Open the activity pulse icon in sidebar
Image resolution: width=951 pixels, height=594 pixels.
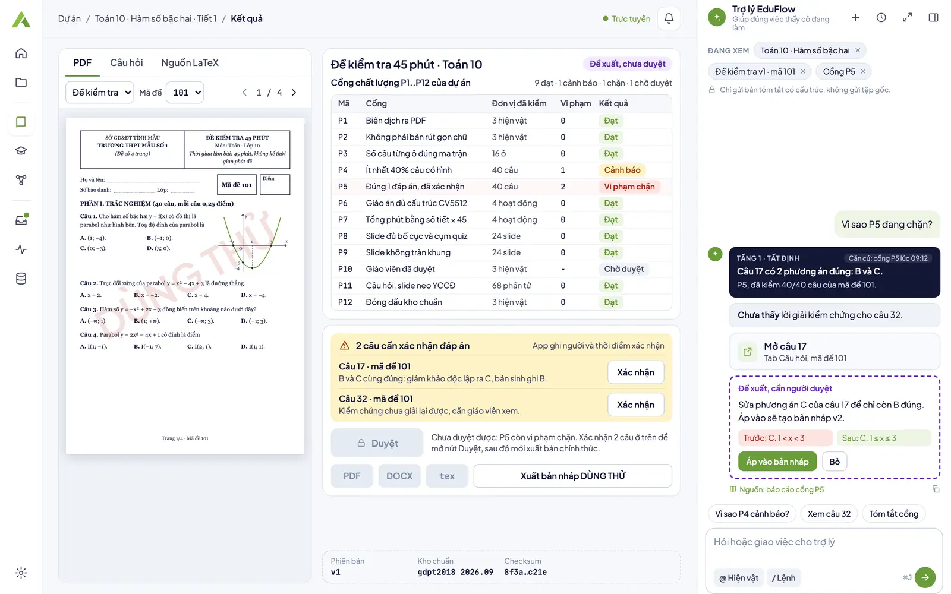(21, 249)
